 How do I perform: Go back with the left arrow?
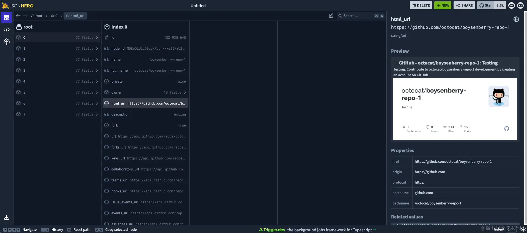18,16
